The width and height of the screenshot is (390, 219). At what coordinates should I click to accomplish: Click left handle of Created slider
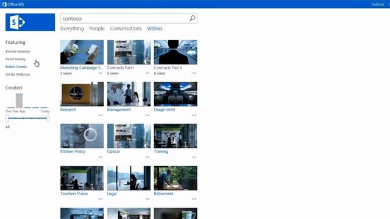tap(7, 118)
